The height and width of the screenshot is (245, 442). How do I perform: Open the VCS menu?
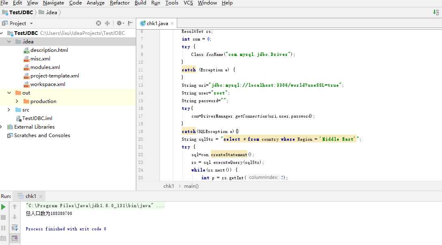point(188,3)
